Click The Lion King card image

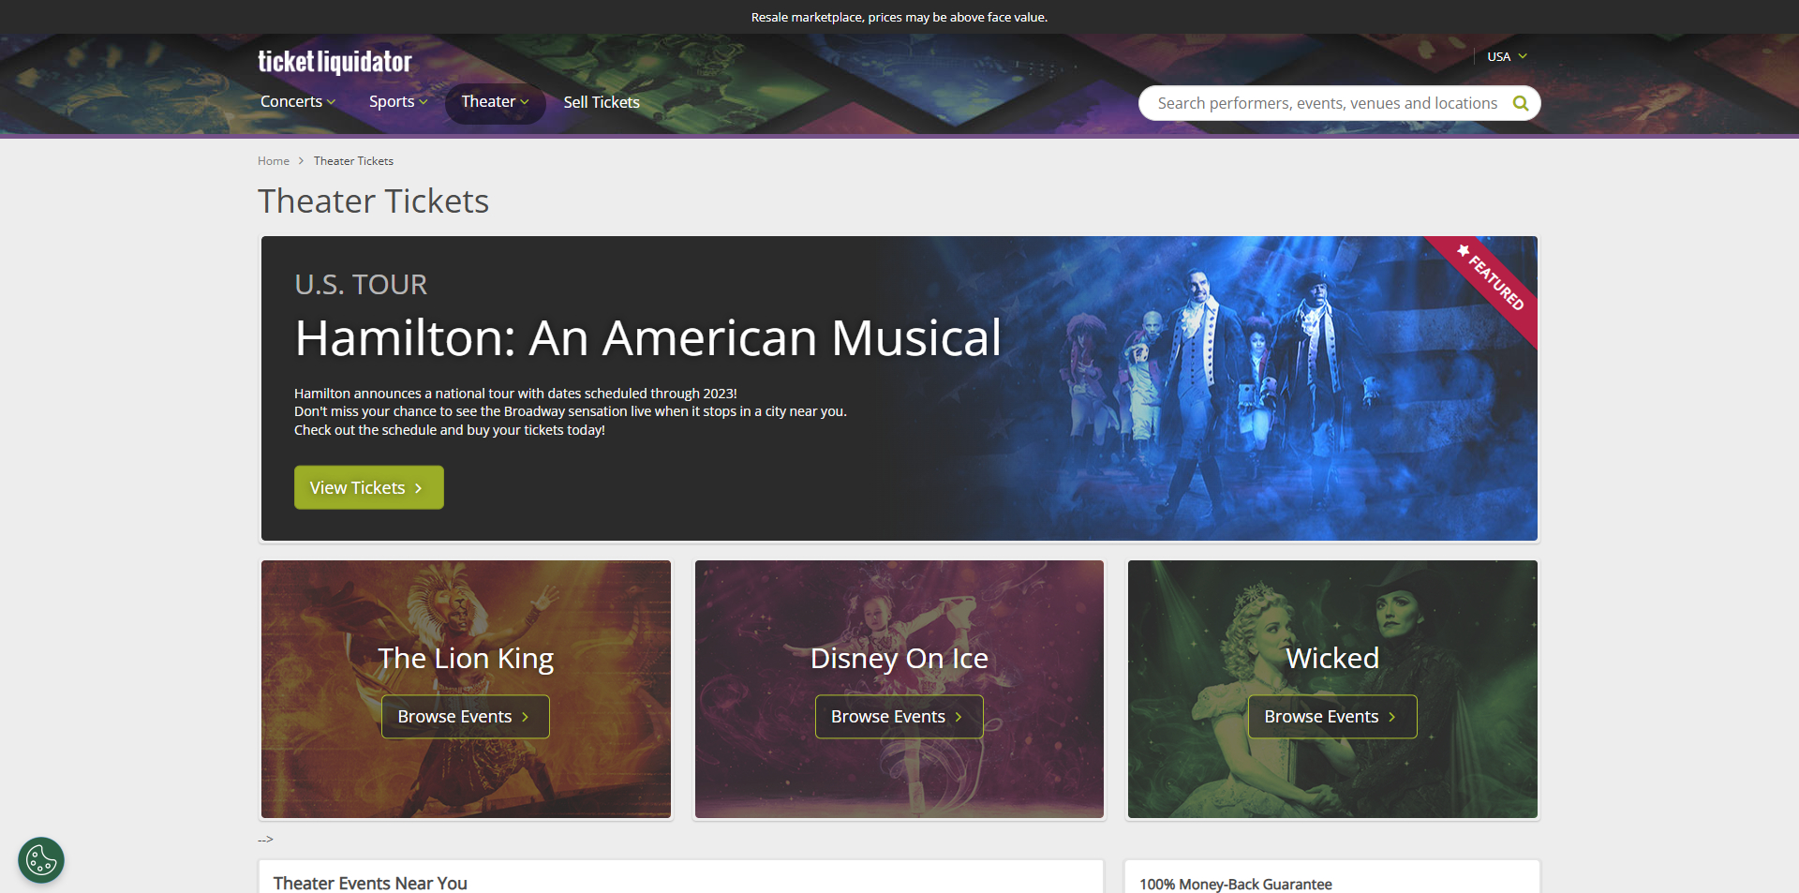click(466, 609)
